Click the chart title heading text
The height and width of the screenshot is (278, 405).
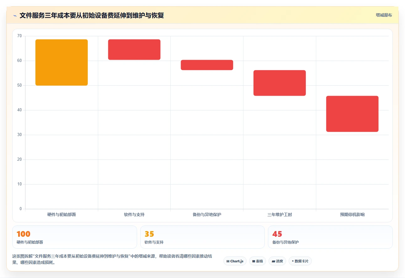coord(92,15)
